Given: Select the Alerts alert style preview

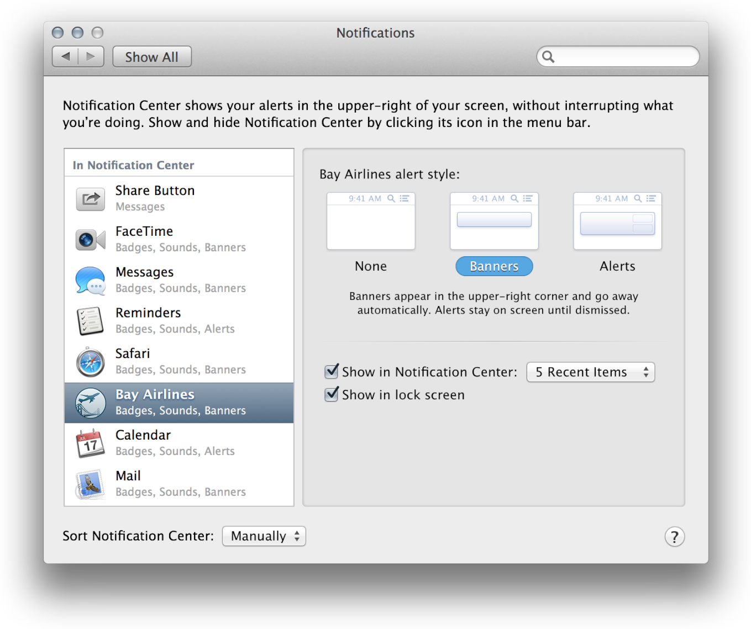Looking at the screenshot, I should pyautogui.click(x=617, y=221).
